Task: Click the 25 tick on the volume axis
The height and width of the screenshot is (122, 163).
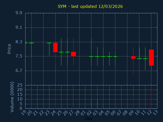Action: point(20,85)
